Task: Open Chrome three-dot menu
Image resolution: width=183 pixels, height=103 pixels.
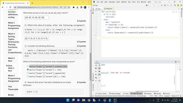Action: tap(89, 7)
